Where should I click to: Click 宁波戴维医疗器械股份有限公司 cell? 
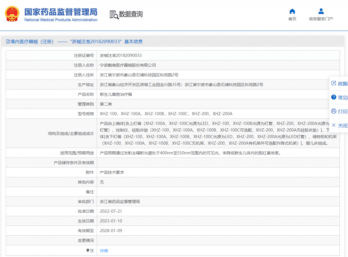click(x=128, y=65)
